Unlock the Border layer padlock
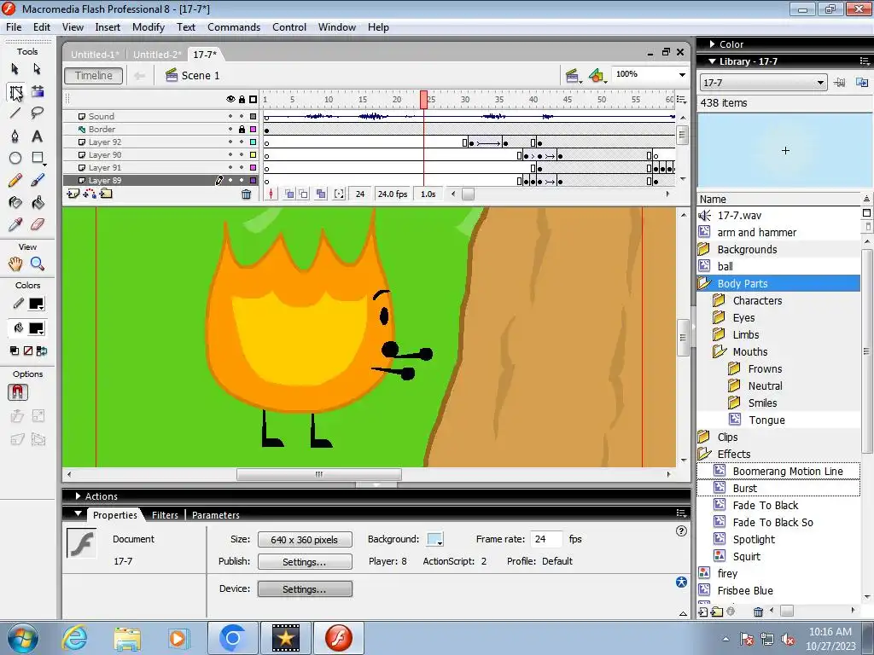 pyautogui.click(x=242, y=130)
